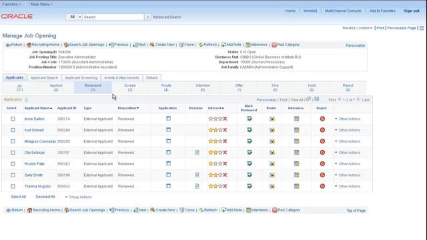This screenshot has width=427, height=240.
Task: Clear interest rating for Roslyn Patty
Action: [x=225, y=163]
